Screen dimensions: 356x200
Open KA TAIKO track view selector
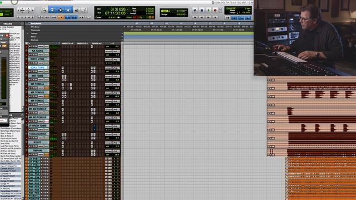(x=41, y=54)
